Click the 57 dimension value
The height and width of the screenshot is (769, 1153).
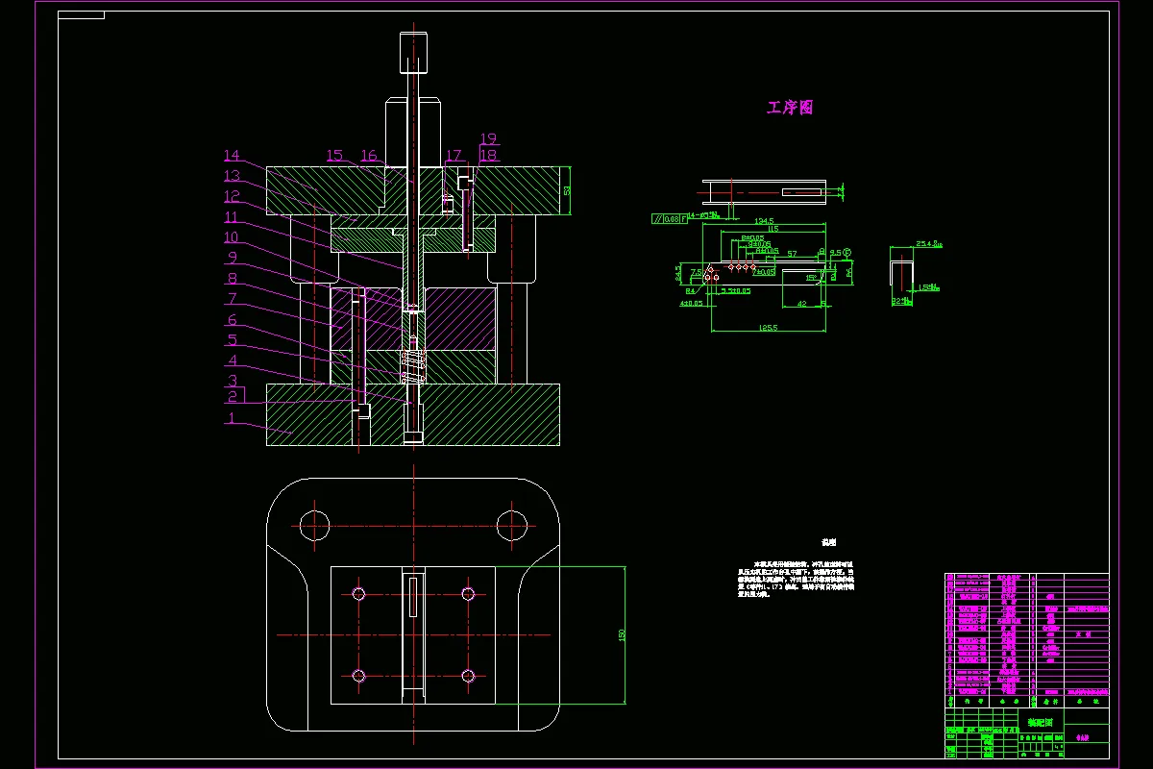pyautogui.click(x=791, y=254)
